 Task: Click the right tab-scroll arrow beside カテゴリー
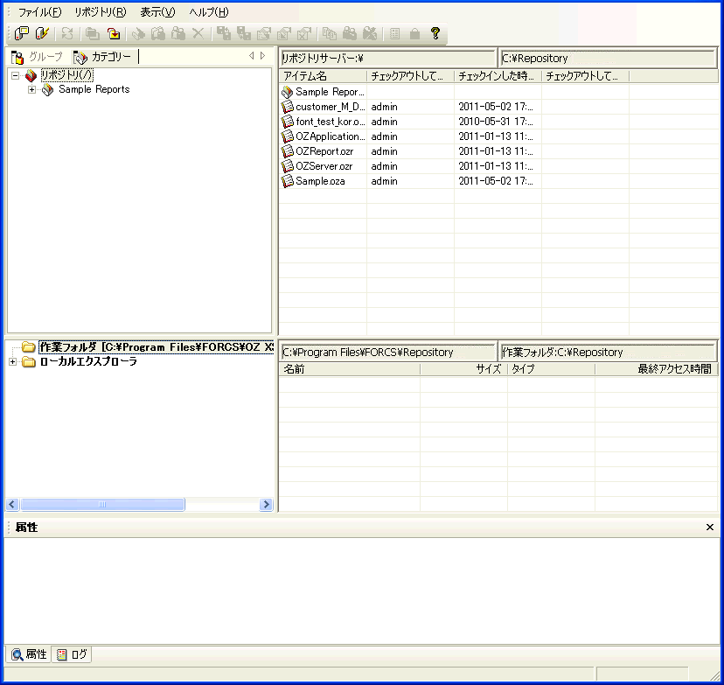[x=262, y=56]
